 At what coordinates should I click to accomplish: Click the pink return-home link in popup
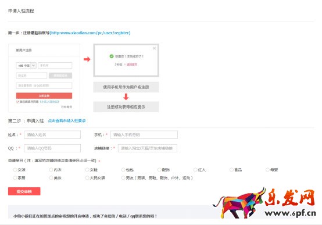[132, 65]
